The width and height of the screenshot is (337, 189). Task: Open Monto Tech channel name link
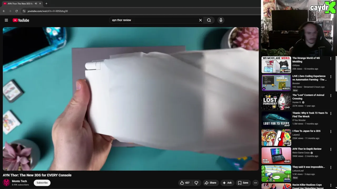(19, 181)
